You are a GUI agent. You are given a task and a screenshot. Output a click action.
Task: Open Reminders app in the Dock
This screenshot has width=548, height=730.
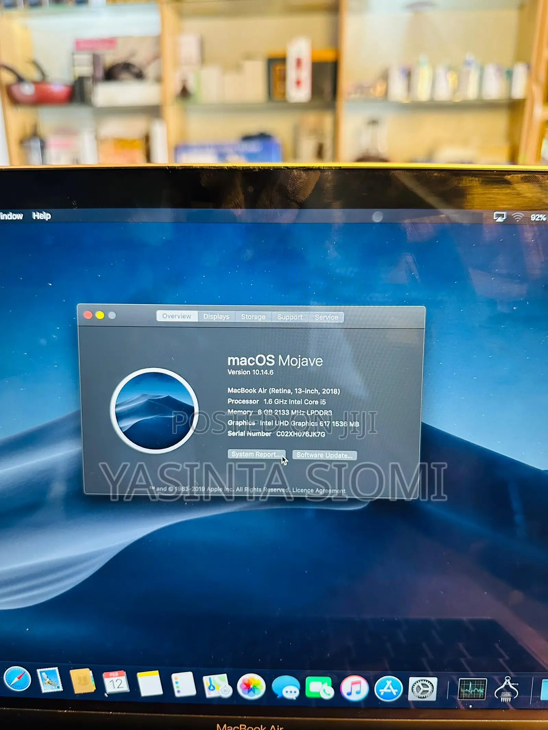(x=184, y=684)
